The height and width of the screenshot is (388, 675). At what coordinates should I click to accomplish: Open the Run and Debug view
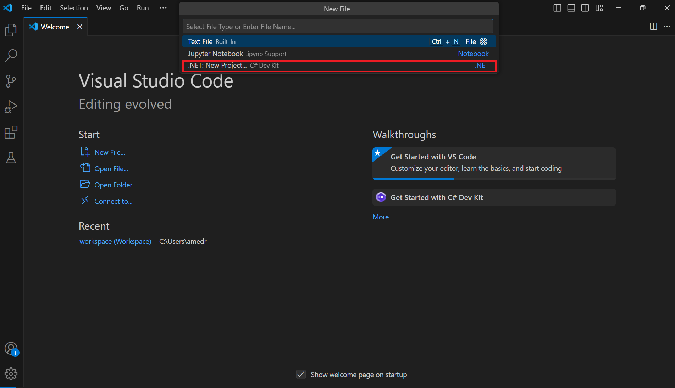[11, 107]
